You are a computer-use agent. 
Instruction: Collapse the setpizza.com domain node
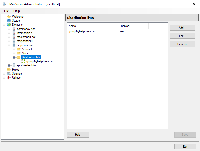coord(9,45)
